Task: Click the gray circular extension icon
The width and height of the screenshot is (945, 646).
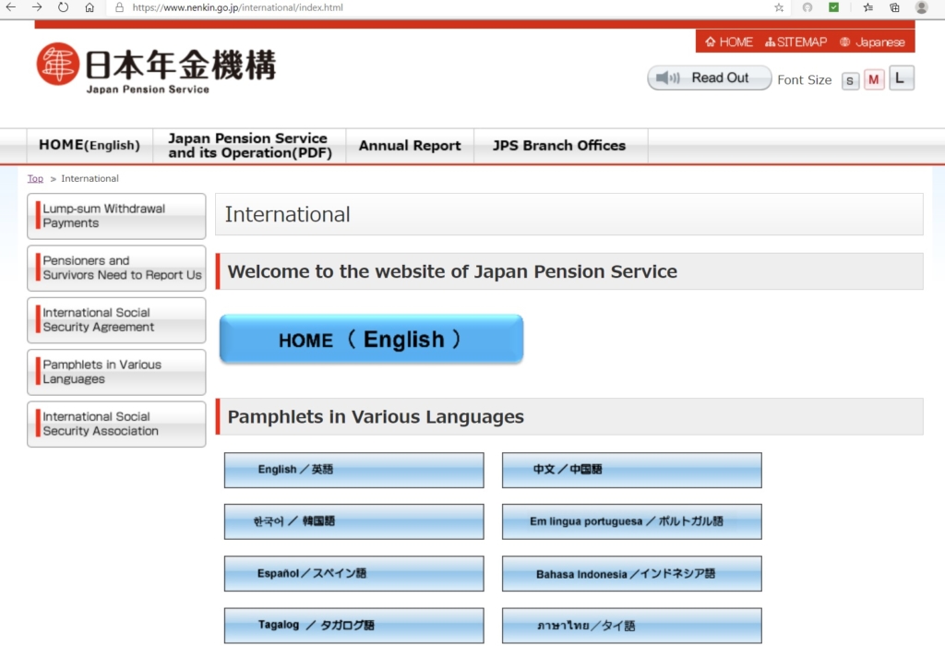Action: pos(807,7)
